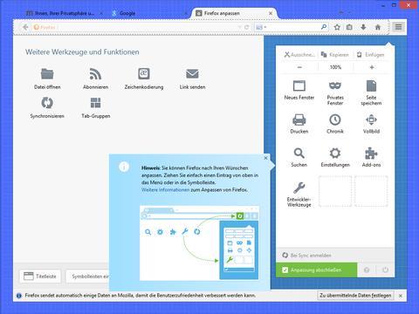Open the Chronik clock icon
The width and height of the screenshot is (419, 314).
335,119
